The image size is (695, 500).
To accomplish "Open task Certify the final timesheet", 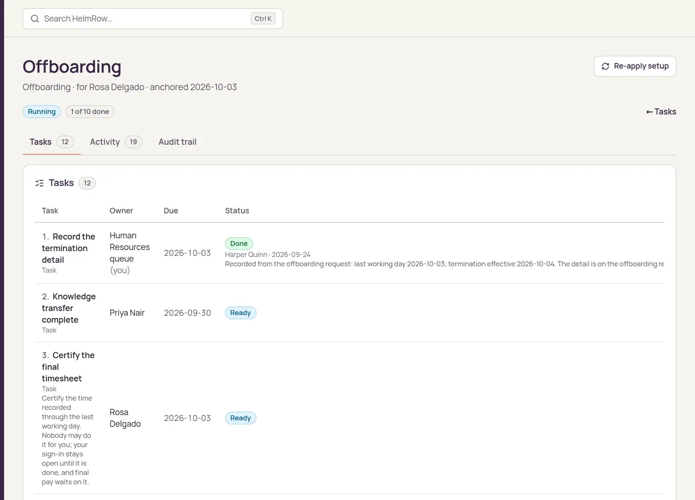I will pyautogui.click(x=68, y=367).
